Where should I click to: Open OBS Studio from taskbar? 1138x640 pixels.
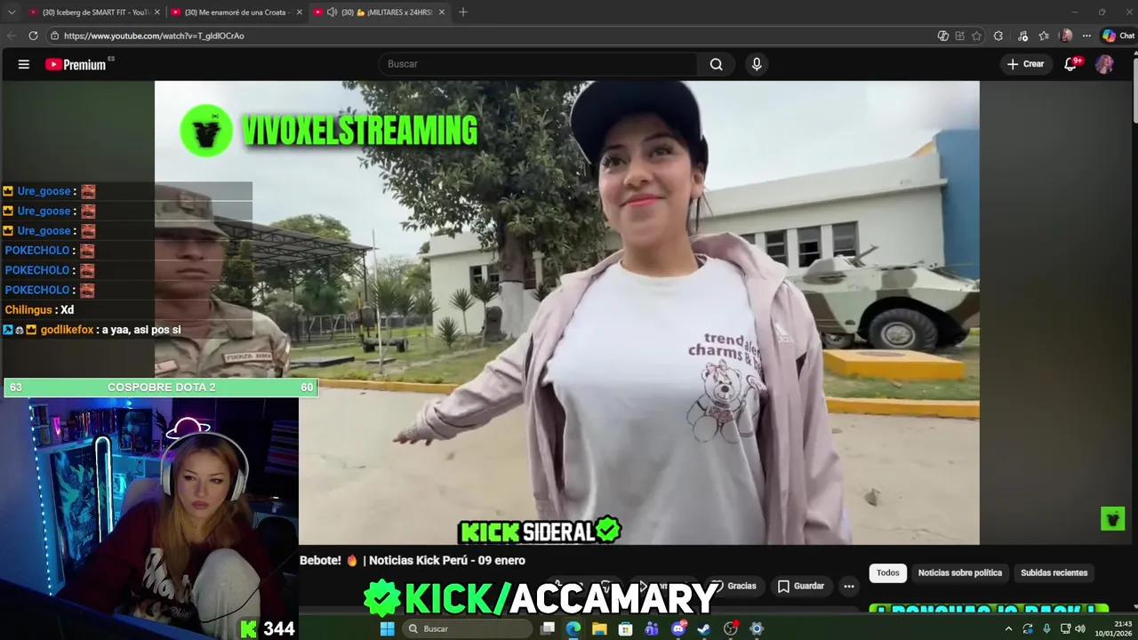[731, 628]
